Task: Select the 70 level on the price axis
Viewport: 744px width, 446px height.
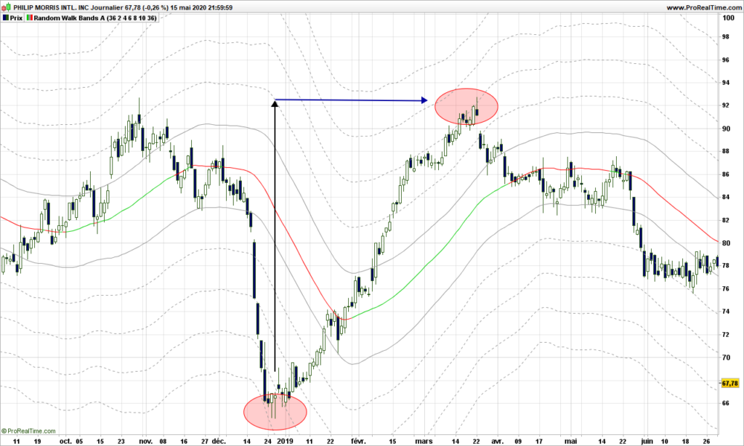Action: [726, 358]
